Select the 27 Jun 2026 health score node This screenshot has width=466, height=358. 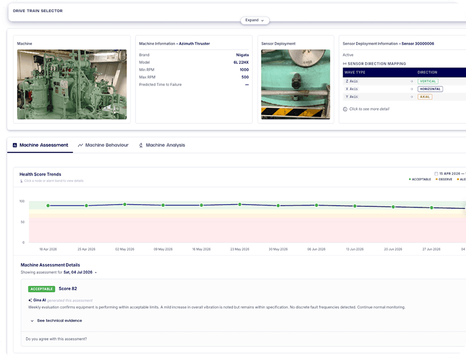tap(431, 208)
